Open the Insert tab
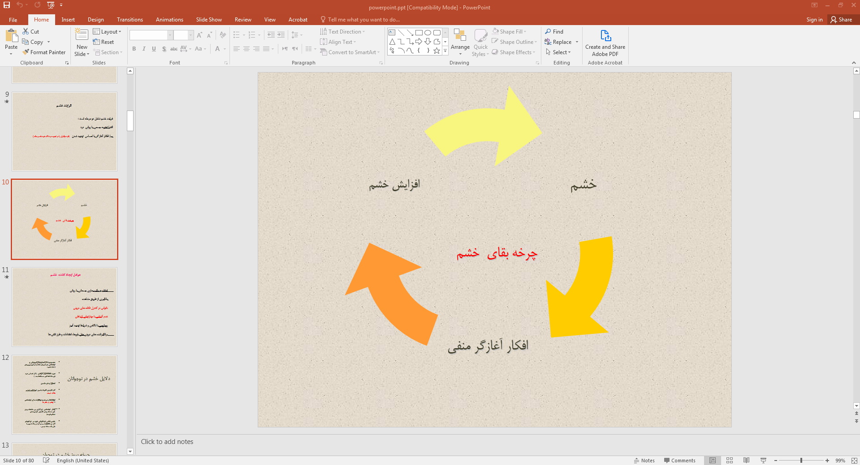The image size is (860, 465). [x=68, y=20]
